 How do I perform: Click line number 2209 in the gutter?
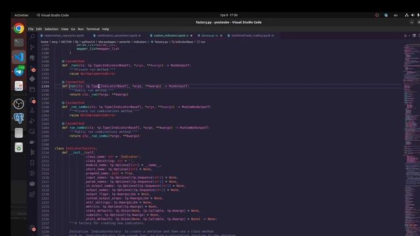tap(45, 149)
